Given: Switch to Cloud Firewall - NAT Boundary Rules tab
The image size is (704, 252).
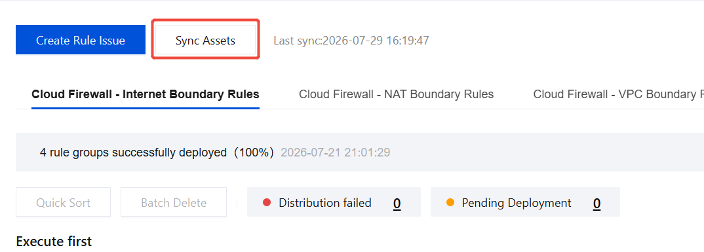Looking at the screenshot, I should pyautogui.click(x=397, y=94).
